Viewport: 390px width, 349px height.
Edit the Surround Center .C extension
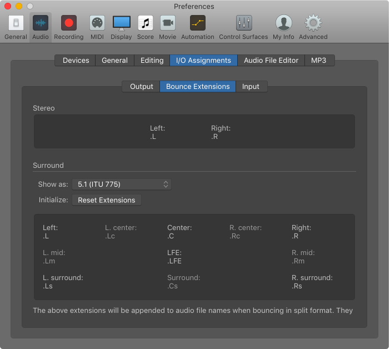coord(171,236)
